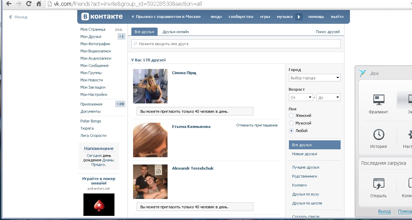
Task: Open the Выбор города dropdown
Action: [x=314, y=78]
